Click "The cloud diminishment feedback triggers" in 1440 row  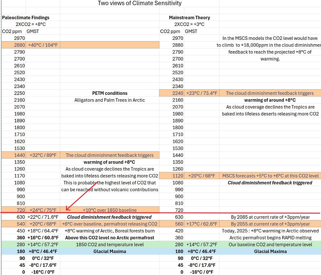click(x=110, y=155)
